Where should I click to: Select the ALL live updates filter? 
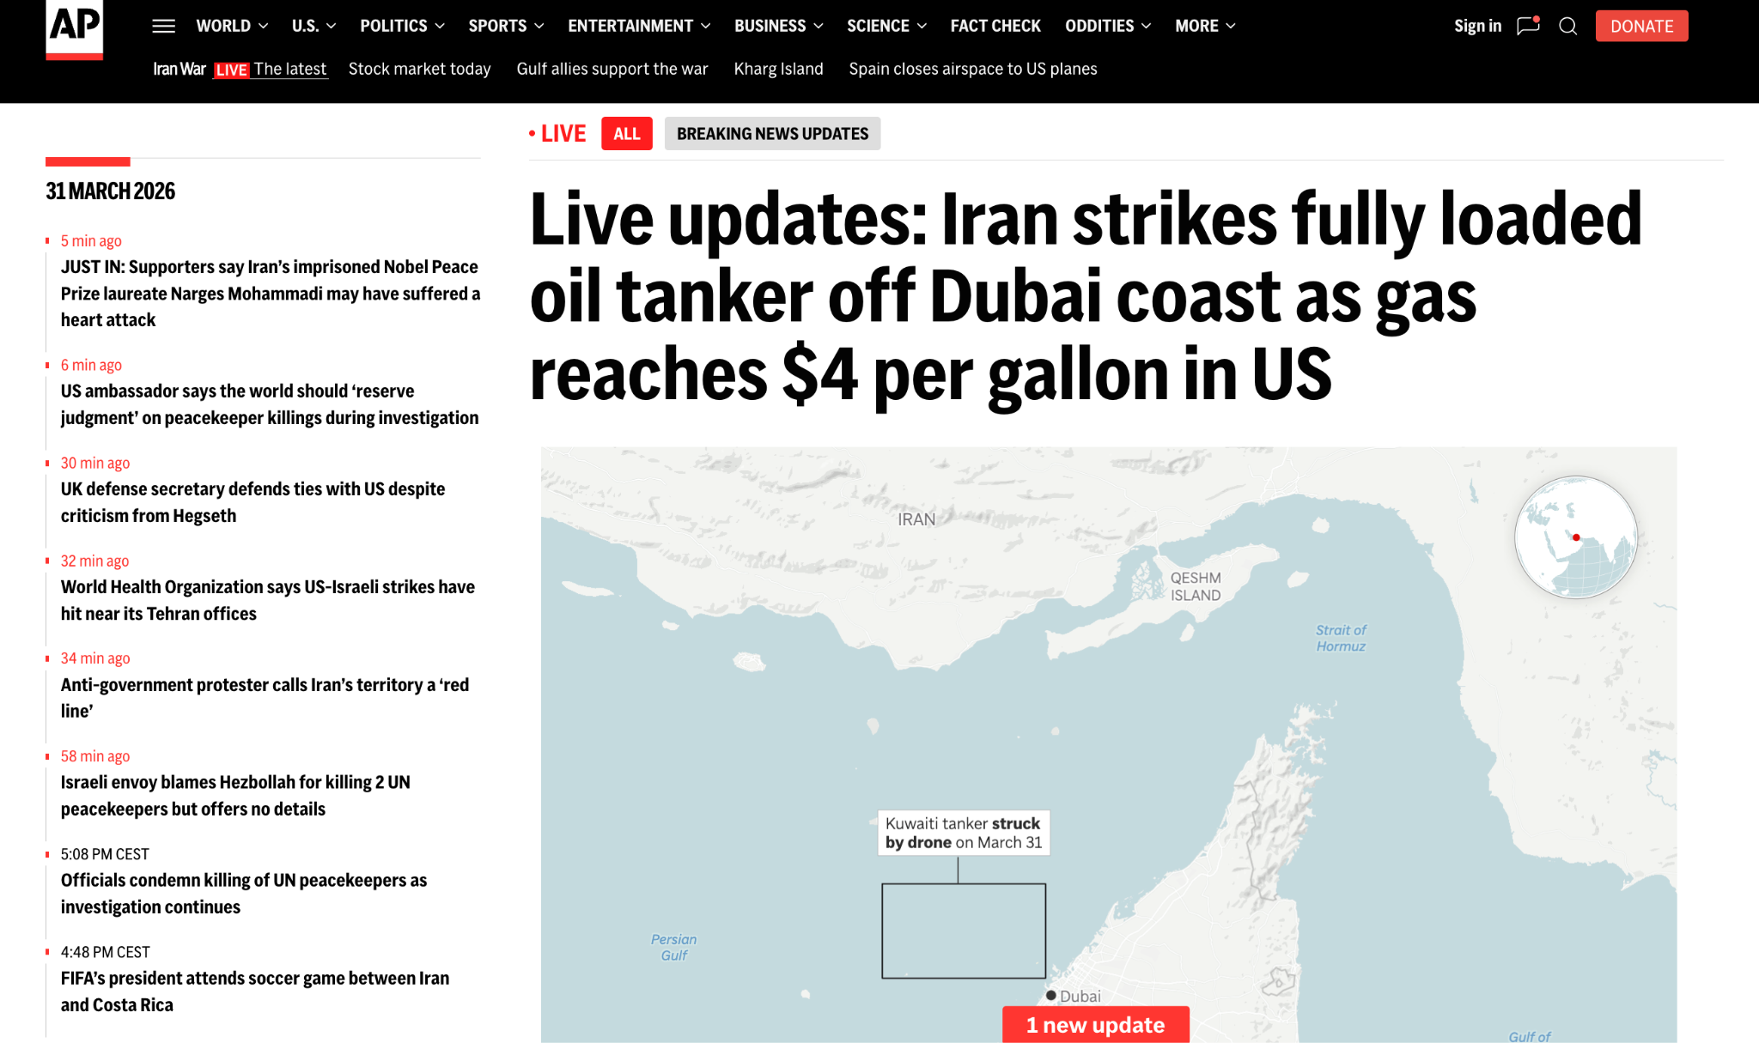click(626, 133)
